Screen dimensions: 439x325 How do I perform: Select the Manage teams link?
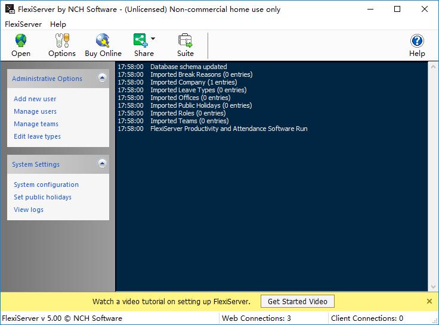[x=36, y=124]
